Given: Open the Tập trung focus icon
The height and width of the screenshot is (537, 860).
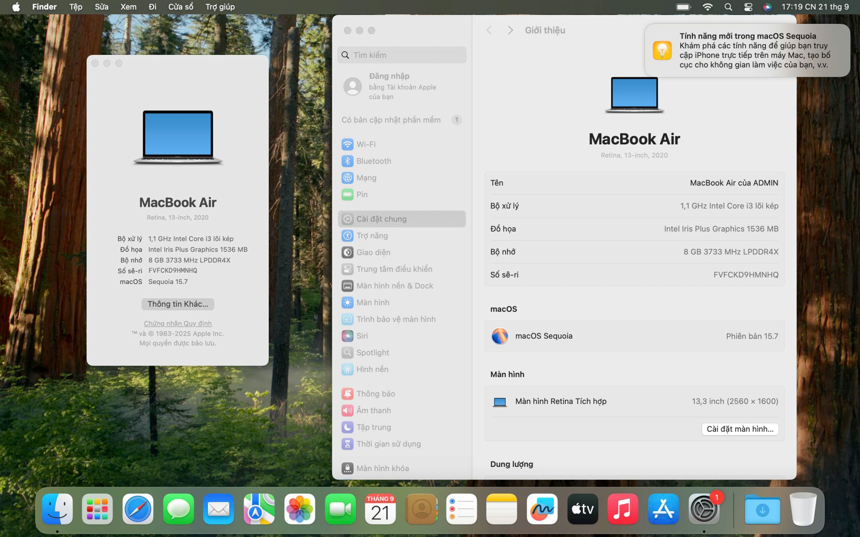Looking at the screenshot, I should click(x=347, y=428).
